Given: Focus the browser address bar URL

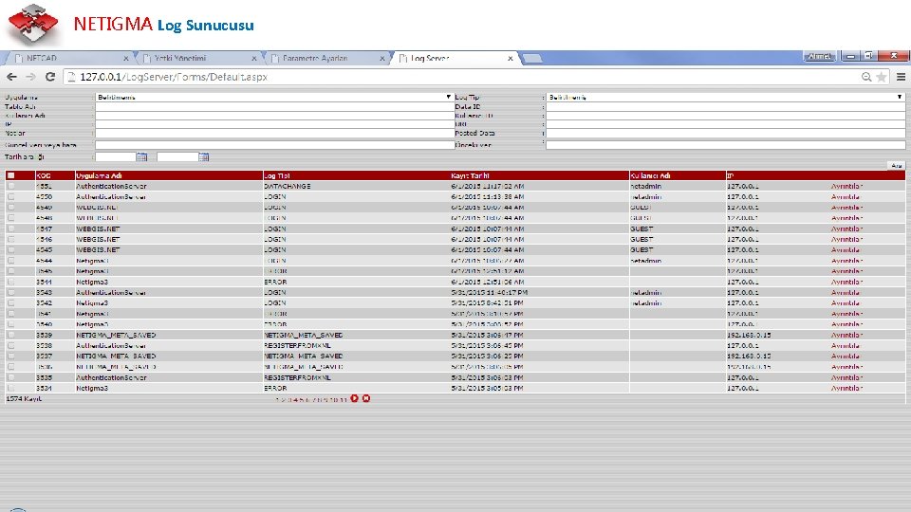Looking at the screenshot, I should [173, 77].
